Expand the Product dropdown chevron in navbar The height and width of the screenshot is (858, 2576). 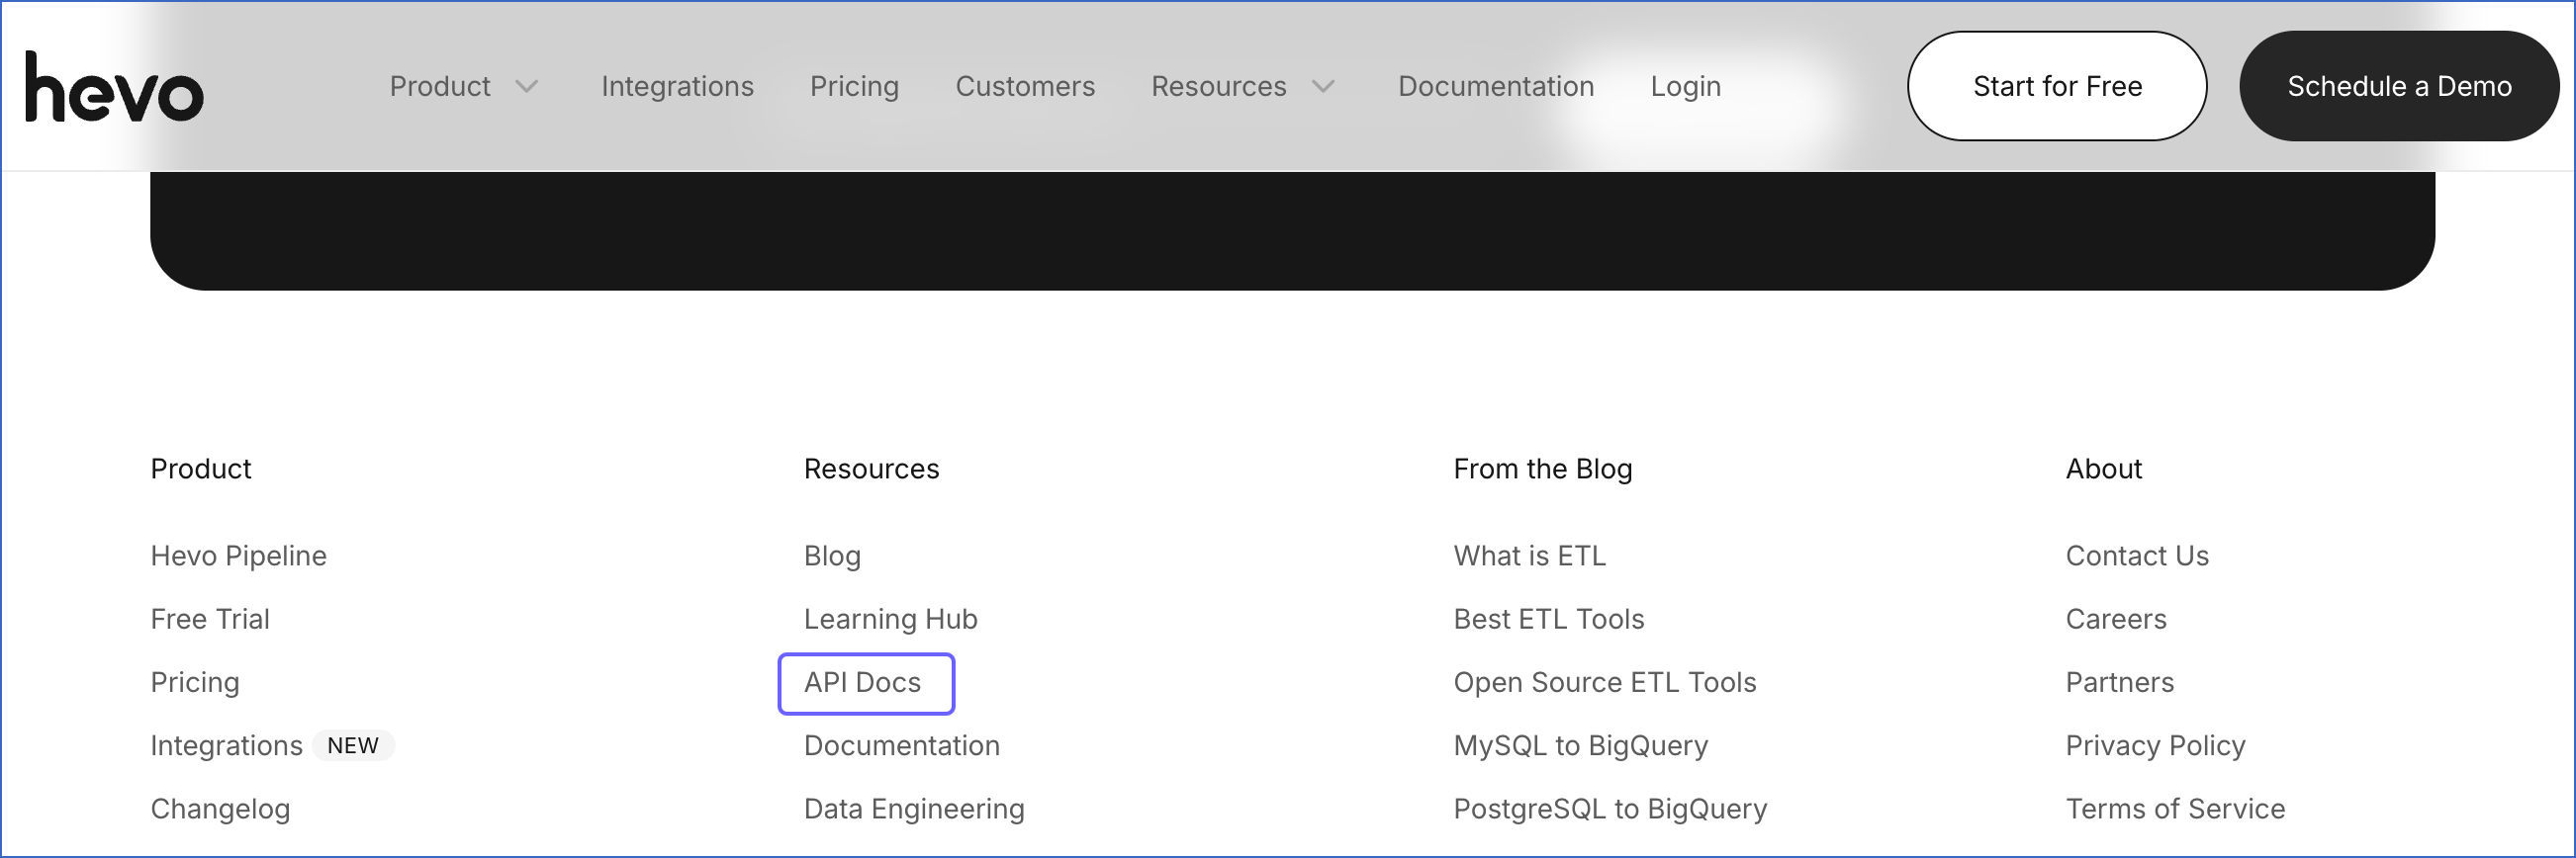527,87
